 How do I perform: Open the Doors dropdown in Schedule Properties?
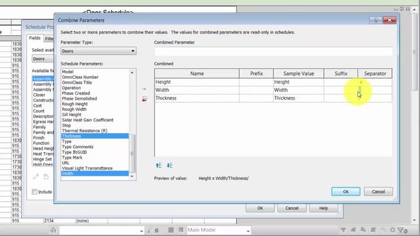43,59
